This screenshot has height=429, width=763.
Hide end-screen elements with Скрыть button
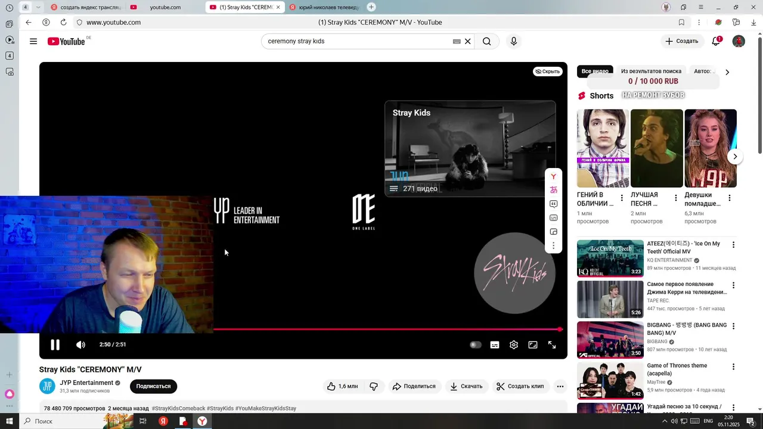click(x=547, y=71)
